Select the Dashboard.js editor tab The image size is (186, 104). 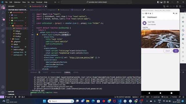38,6
